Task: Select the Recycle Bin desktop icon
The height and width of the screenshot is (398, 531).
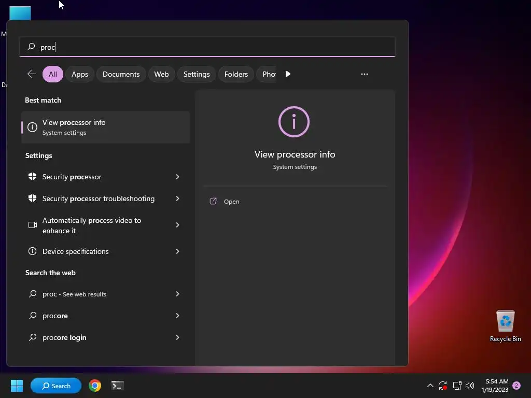Action: [506, 326]
